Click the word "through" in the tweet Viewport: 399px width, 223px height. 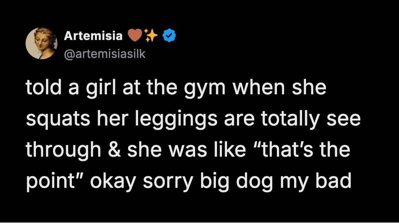[63, 150]
